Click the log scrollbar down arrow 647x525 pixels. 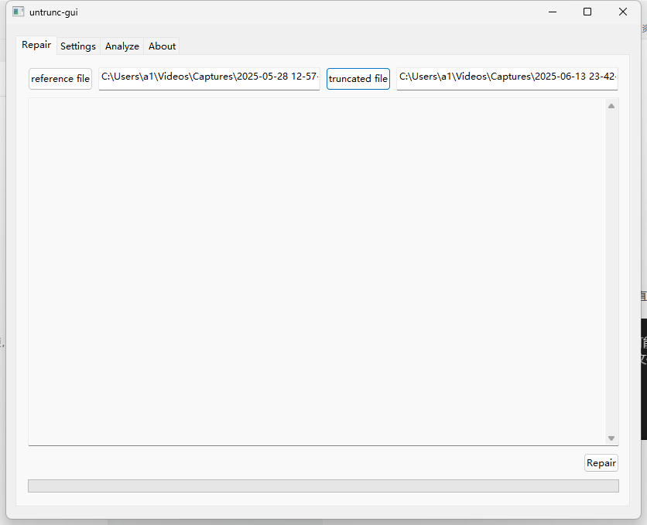(611, 438)
